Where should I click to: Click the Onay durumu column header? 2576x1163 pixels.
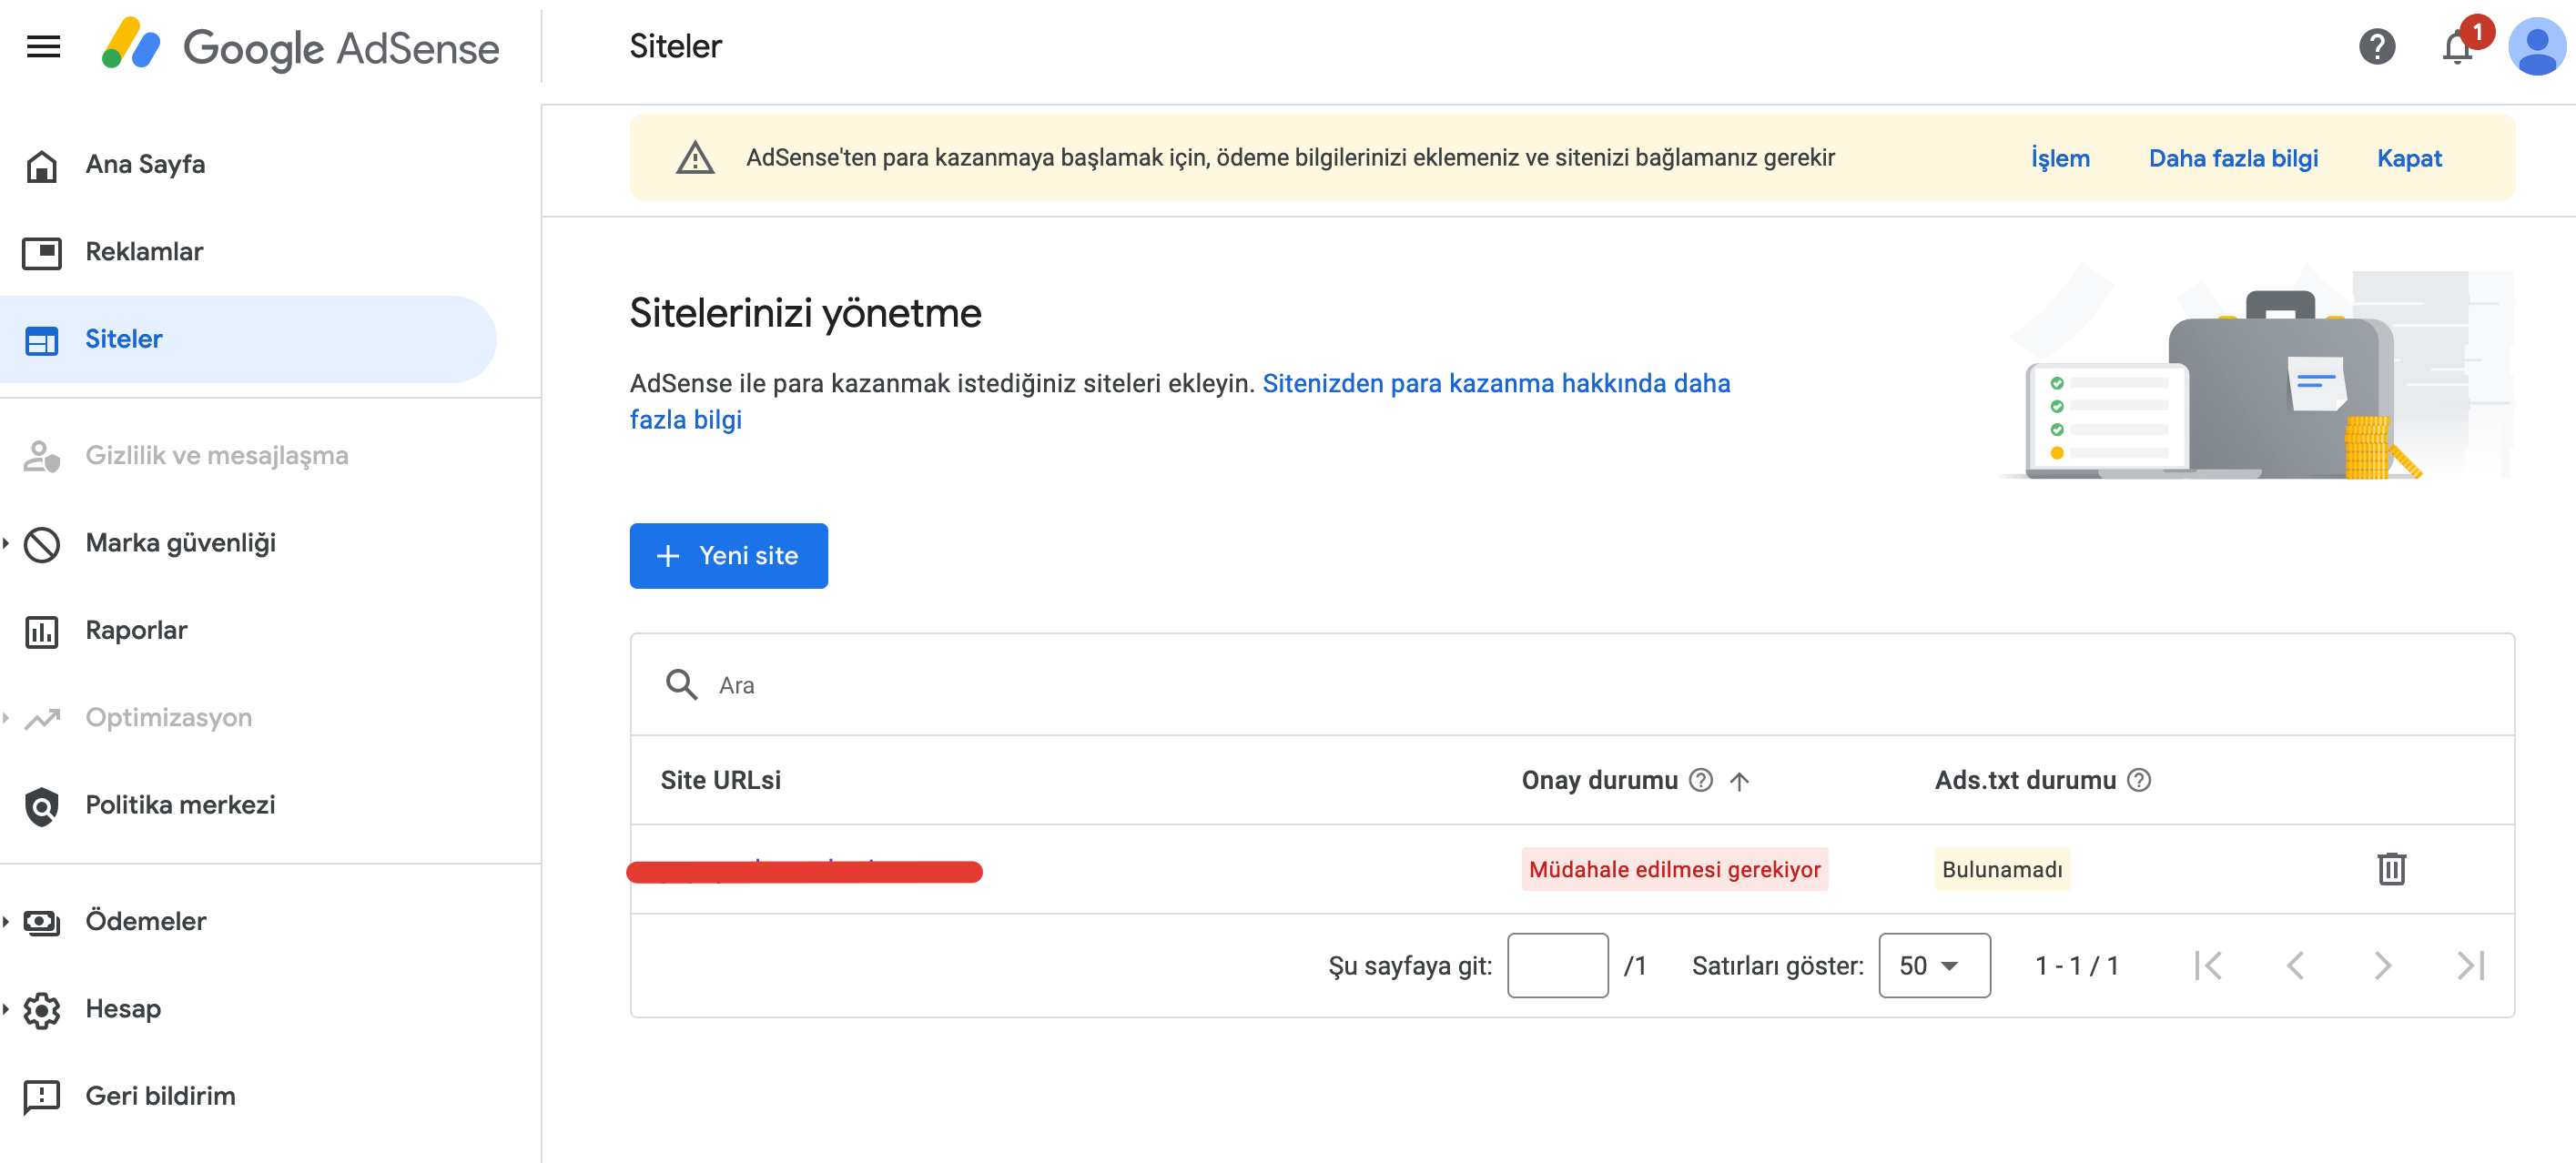(x=1599, y=780)
